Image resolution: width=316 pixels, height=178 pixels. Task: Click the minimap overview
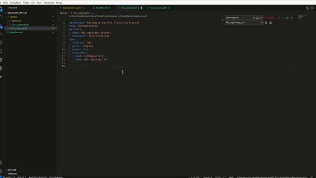pos(302,17)
